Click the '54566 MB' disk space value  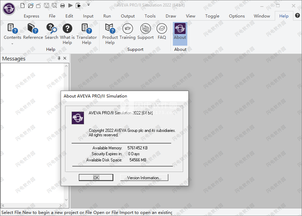coord(138,160)
